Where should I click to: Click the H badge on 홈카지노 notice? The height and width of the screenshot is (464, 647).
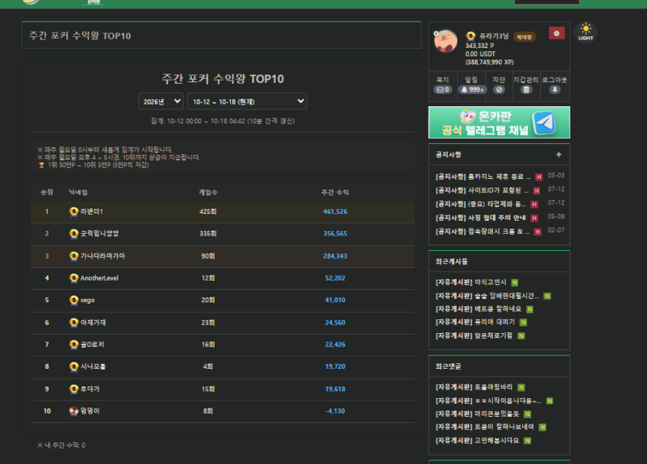click(x=539, y=177)
